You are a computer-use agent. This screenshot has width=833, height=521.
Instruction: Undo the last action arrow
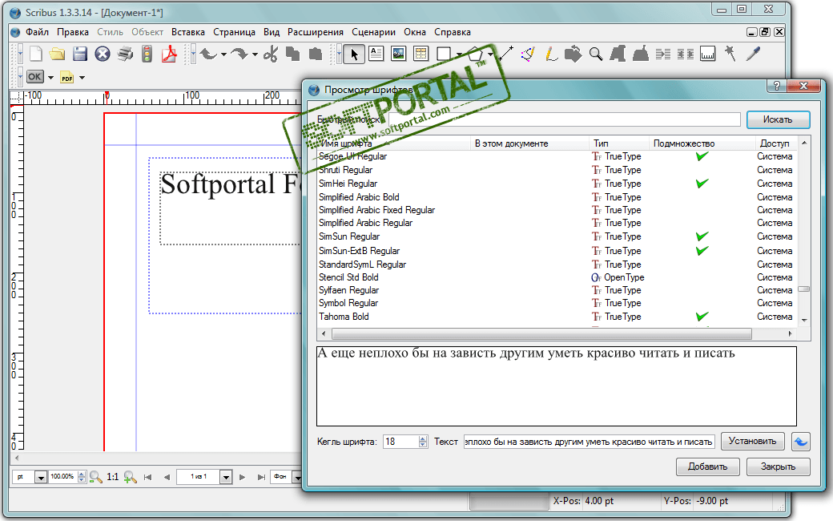[207, 54]
